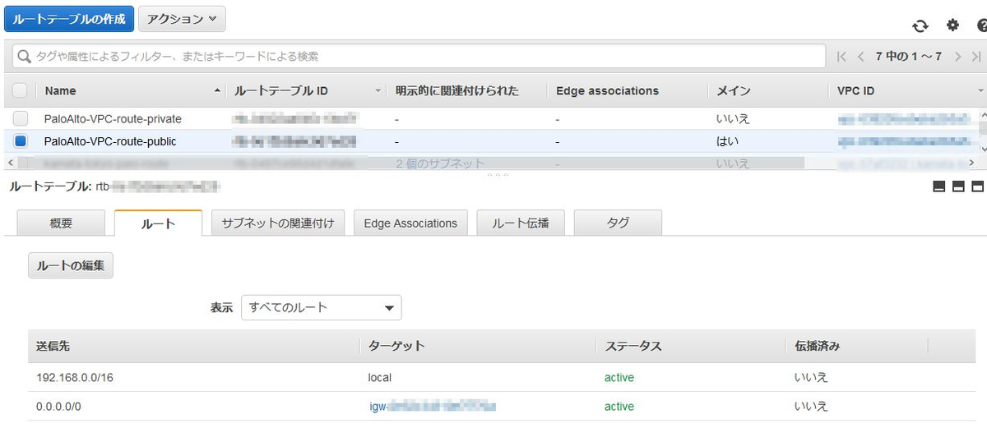Switch to the ルート伝播 tab

tap(520, 223)
